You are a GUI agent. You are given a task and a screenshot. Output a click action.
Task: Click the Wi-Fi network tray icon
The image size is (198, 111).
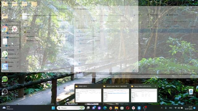[x=175, y=108]
